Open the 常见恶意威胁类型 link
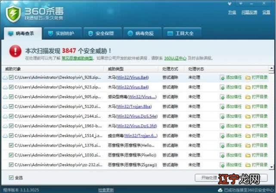Image resolution: width=276 pixels, height=193 pixels. point(77,58)
